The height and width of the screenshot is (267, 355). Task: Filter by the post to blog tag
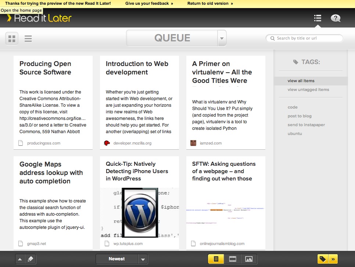300,116
